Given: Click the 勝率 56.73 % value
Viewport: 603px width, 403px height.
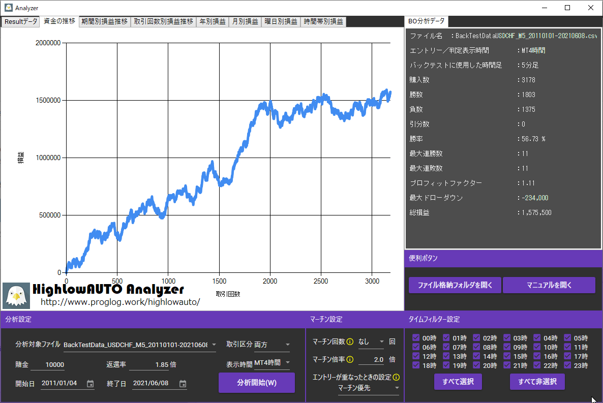Looking at the screenshot, I should 533,139.
